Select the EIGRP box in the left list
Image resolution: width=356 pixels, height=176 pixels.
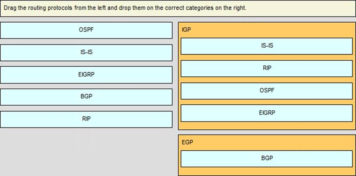click(86, 75)
